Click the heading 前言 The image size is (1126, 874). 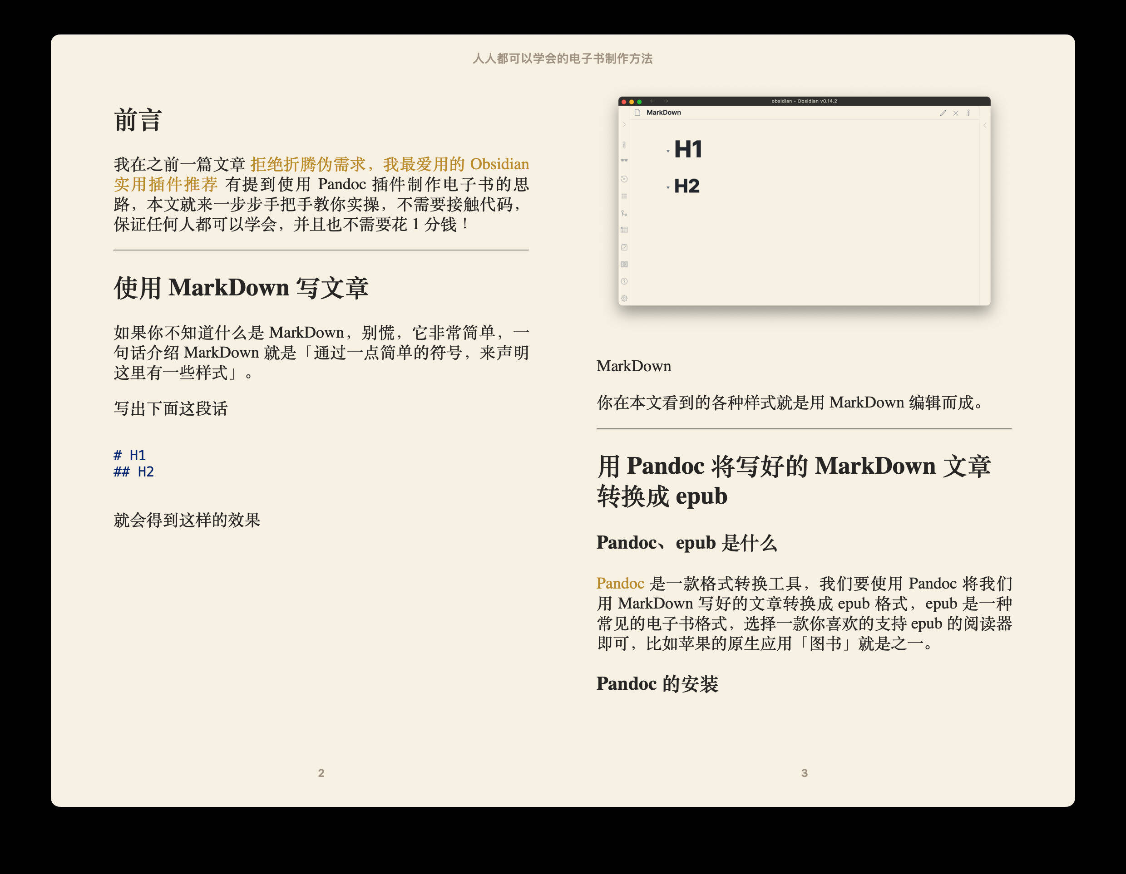coord(138,120)
